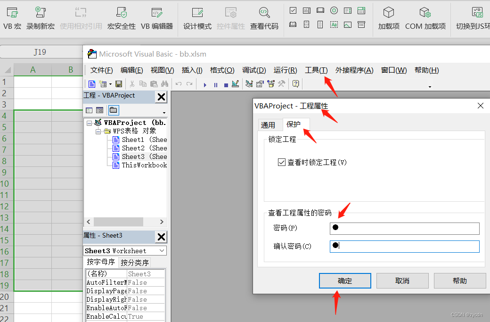Close the 属性 - Sheet3 pane
The height and width of the screenshot is (322, 490).
pos(161,237)
